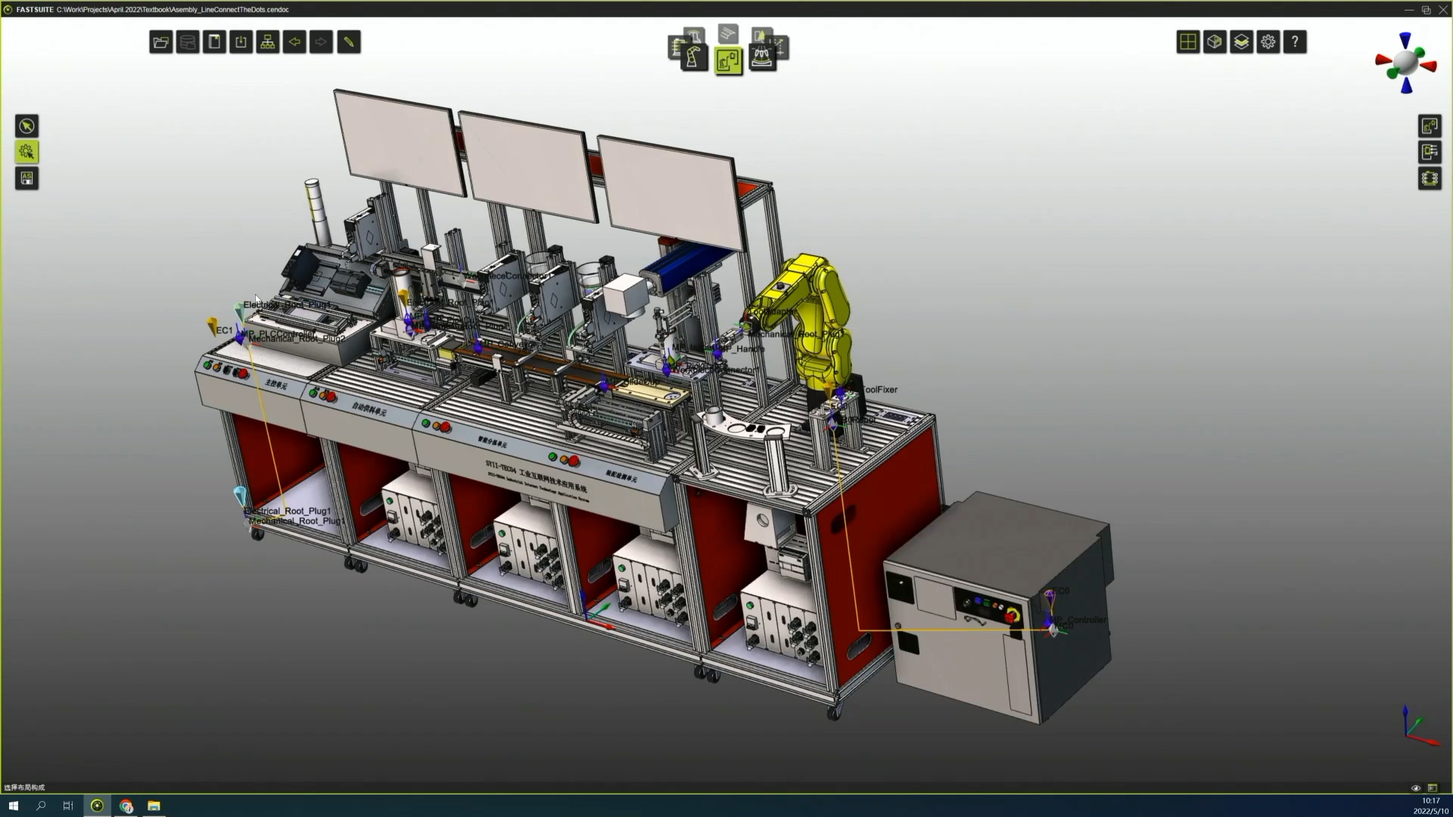The height and width of the screenshot is (817, 1453).
Task: Toggle the highlighted gear search icon on left sidebar
Action: pyautogui.click(x=27, y=152)
